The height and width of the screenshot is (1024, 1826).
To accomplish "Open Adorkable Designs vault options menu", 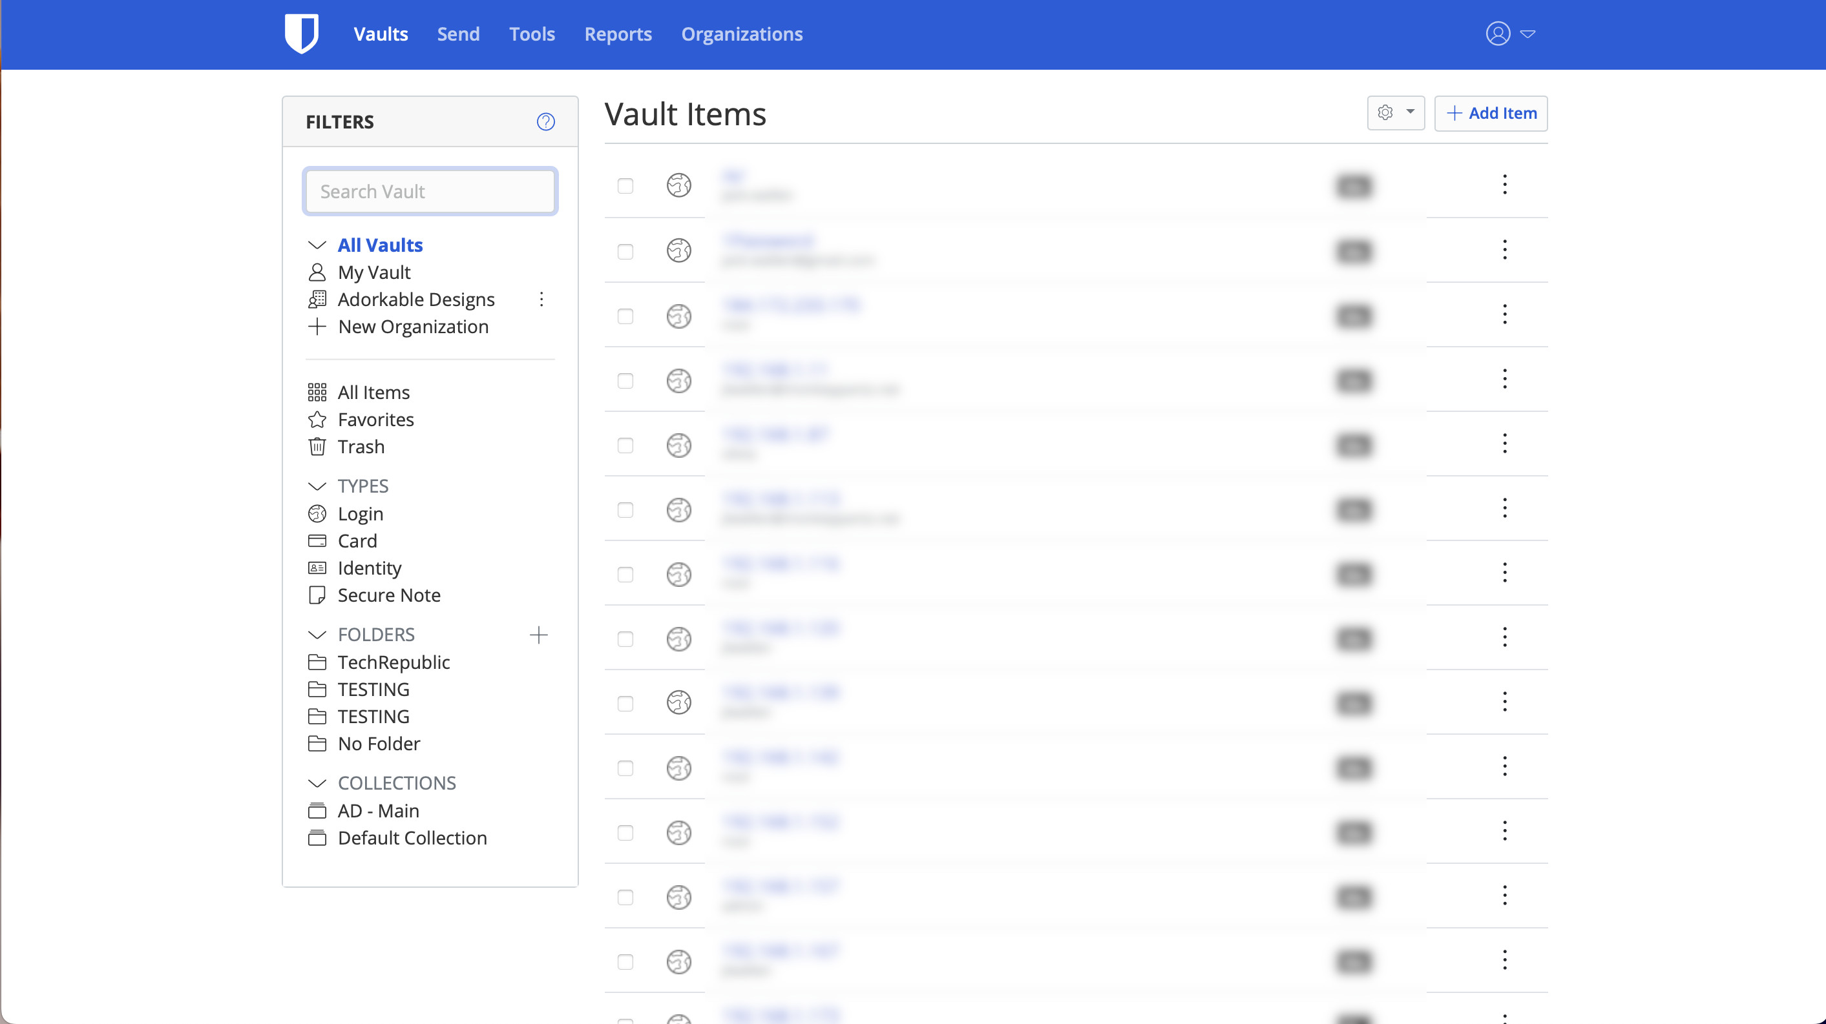I will pyautogui.click(x=541, y=300).
